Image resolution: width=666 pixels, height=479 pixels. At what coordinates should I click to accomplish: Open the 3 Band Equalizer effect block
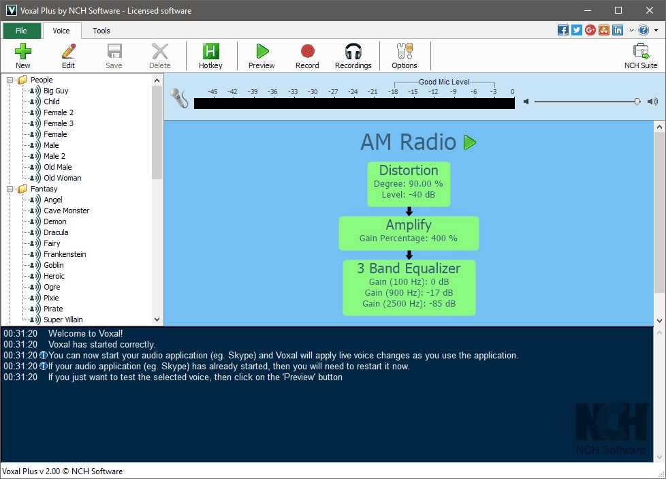click(x=409, y=288)
